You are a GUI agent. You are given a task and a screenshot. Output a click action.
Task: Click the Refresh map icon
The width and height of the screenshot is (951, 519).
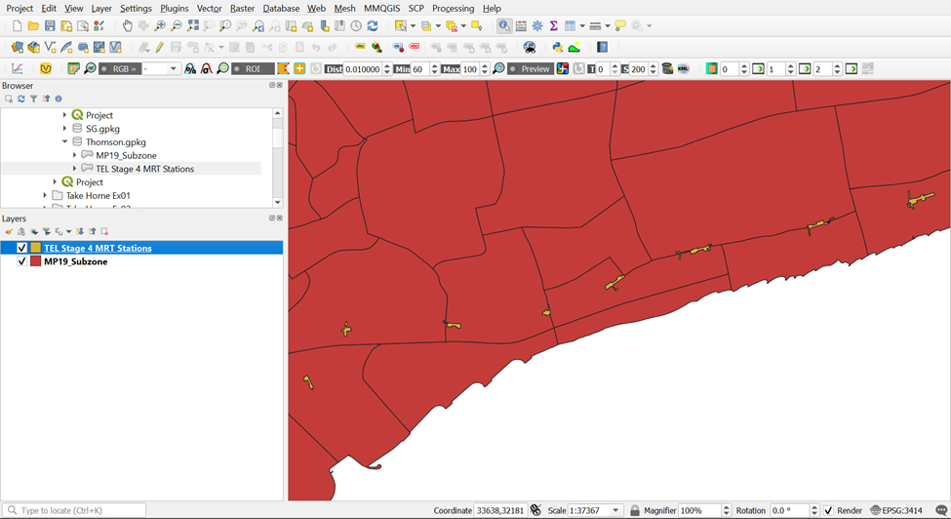373,26
